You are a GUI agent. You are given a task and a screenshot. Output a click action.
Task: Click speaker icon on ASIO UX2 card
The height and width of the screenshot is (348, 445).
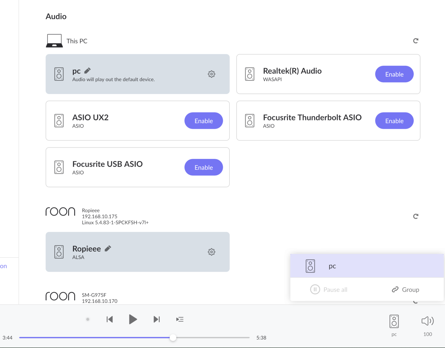59,121
